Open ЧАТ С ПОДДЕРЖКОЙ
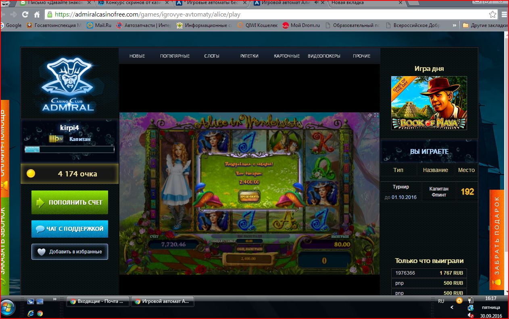509x319 pixels. pyautogui.click(x=70, y=229)
